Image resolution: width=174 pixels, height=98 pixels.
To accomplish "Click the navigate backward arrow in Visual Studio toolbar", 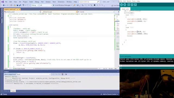I will 4,5.
